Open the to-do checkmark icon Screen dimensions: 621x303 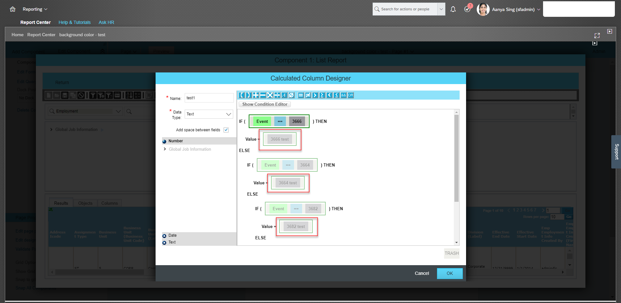(467, 9)
